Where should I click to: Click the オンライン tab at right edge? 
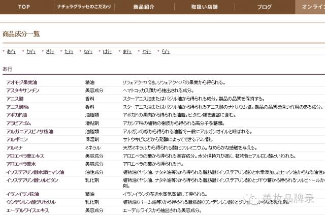pyautogui.click(x=310, y=7)
